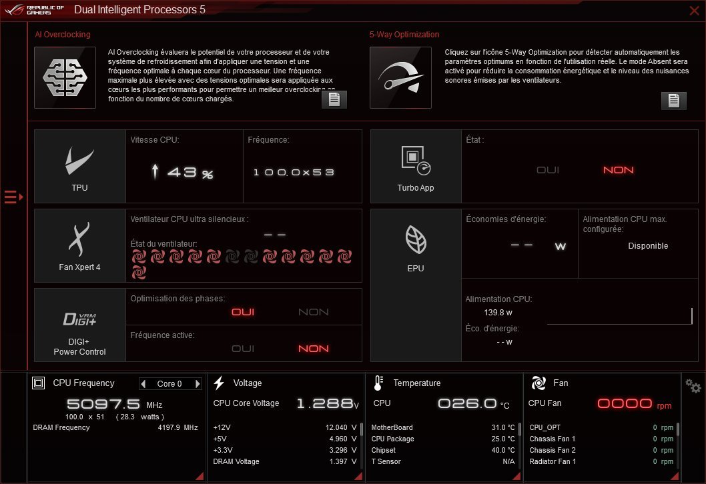Click the CPU Package temperature row

click(443, 439)
